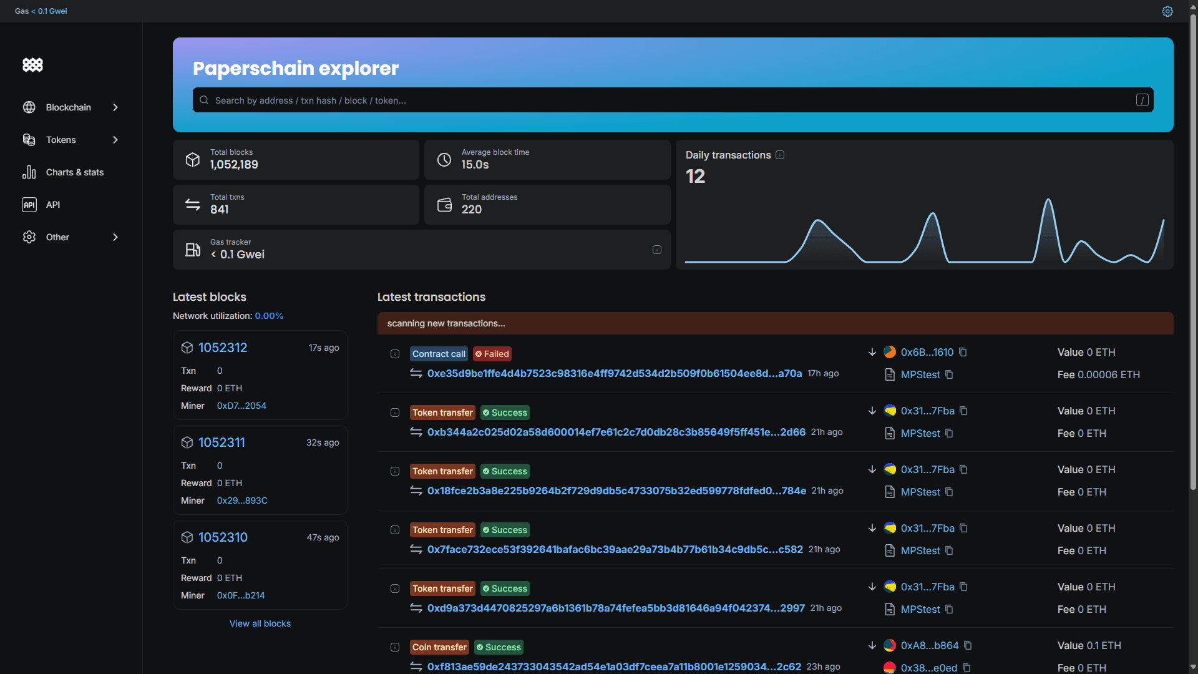Click the Paperschain logo icon in sidebar

[x=32, y=65]
